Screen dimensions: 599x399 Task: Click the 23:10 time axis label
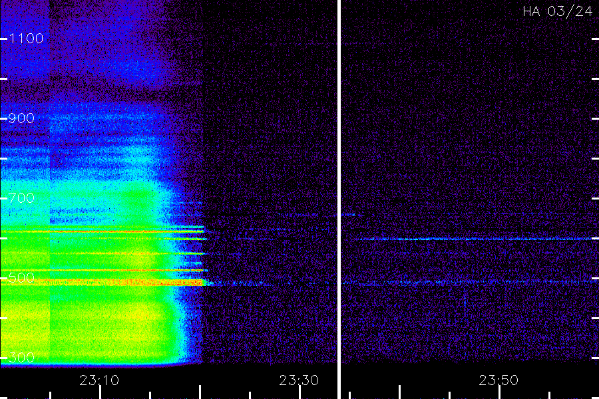[x=99, y=380]
